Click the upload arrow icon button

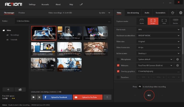pos(107,97)
